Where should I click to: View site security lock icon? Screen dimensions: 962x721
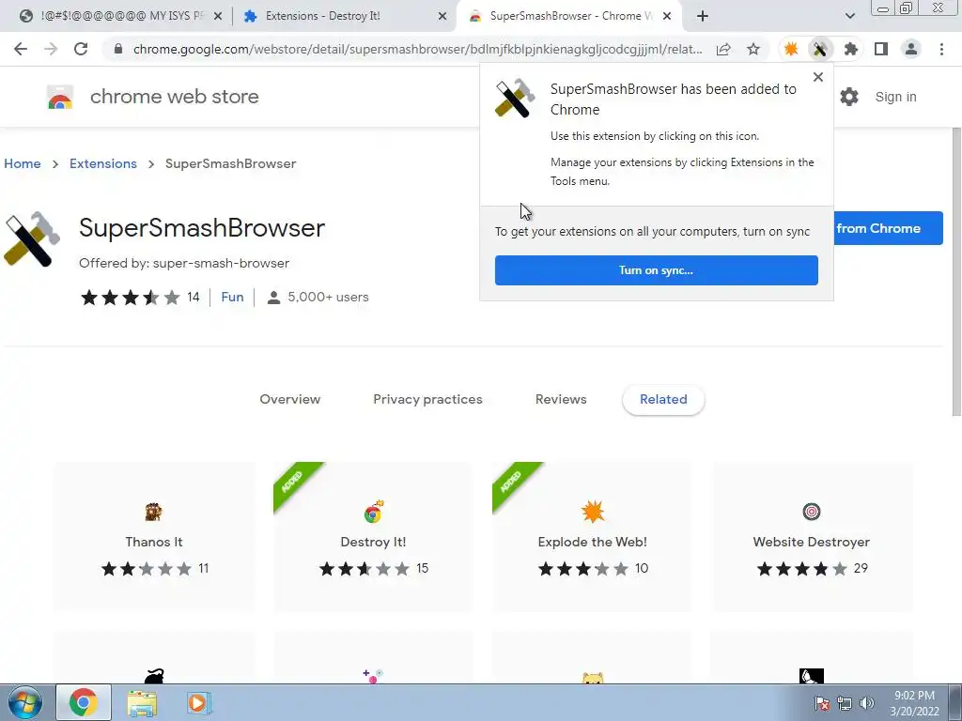[x=118, y=49]
